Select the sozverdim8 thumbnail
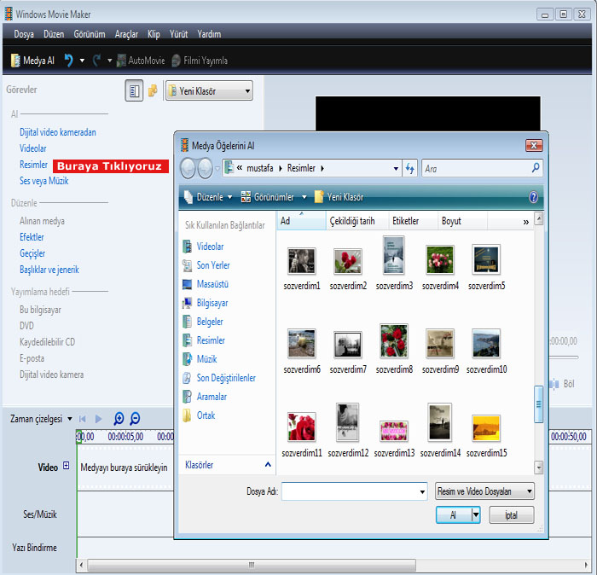This screenshot has width=597, height=575. tap(394, 342)
